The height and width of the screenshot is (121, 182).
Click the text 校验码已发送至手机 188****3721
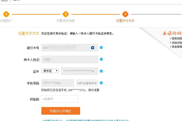click(x=64, y=90)
